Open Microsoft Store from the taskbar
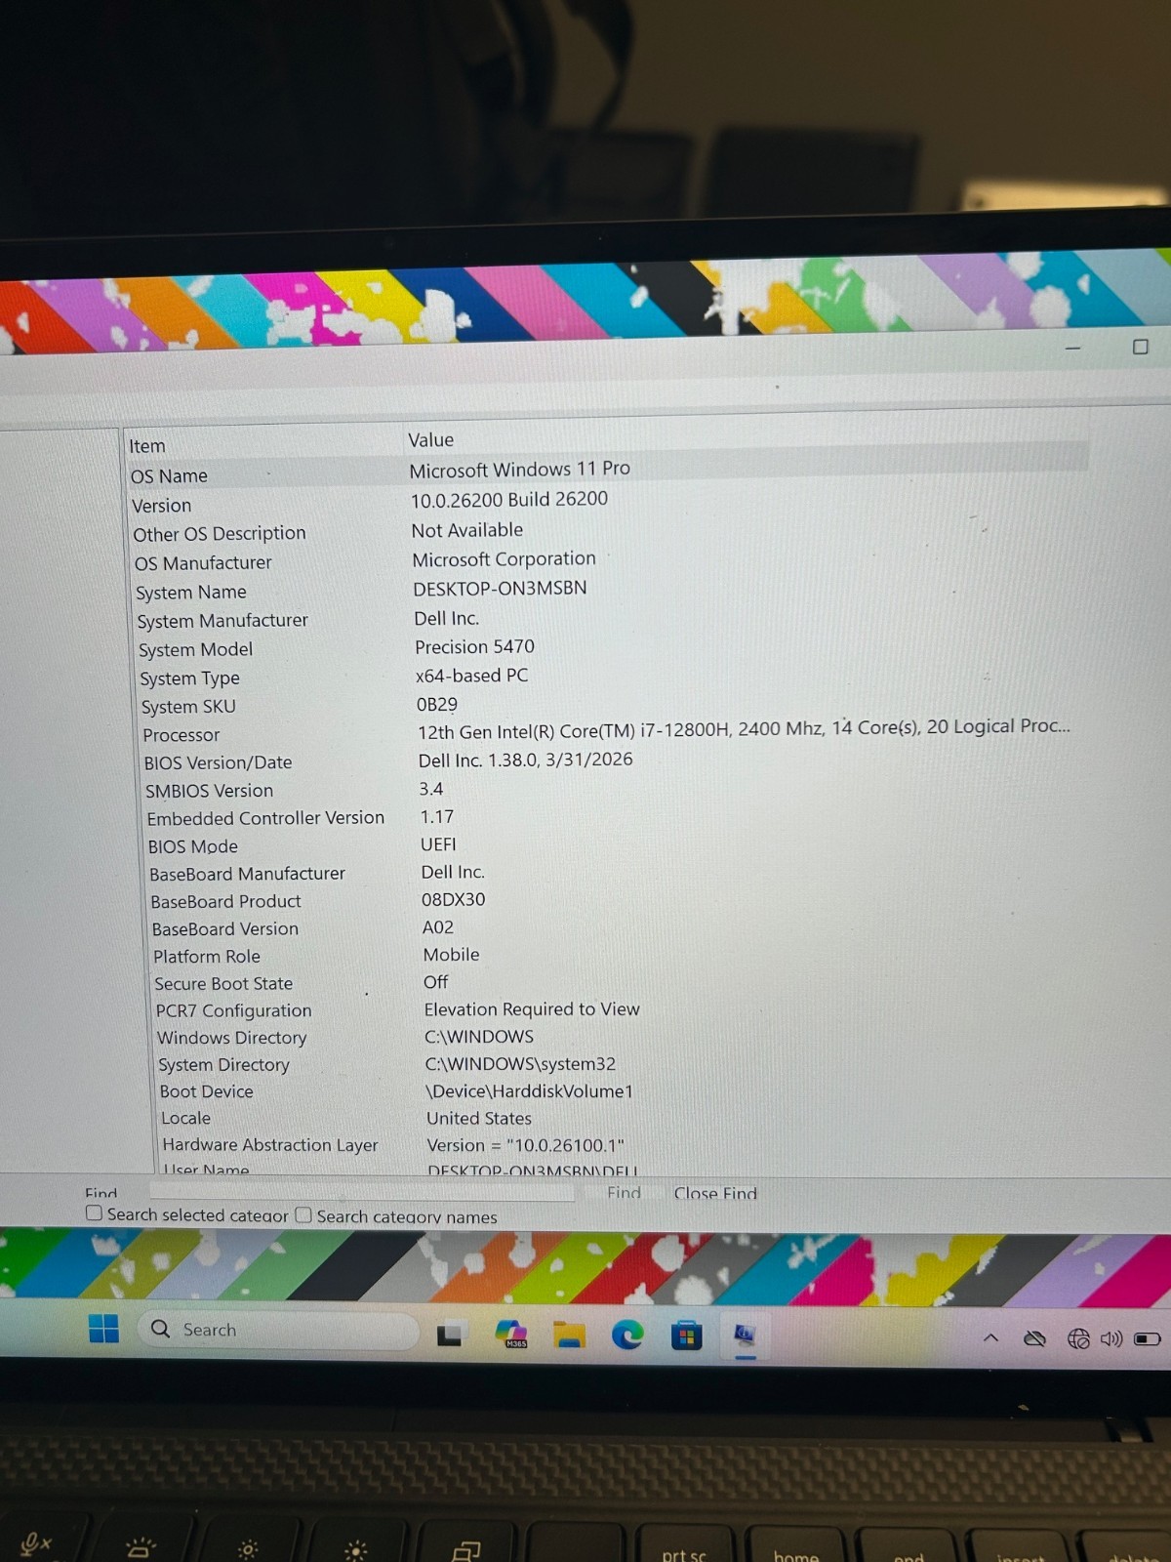 (686, 1336)
